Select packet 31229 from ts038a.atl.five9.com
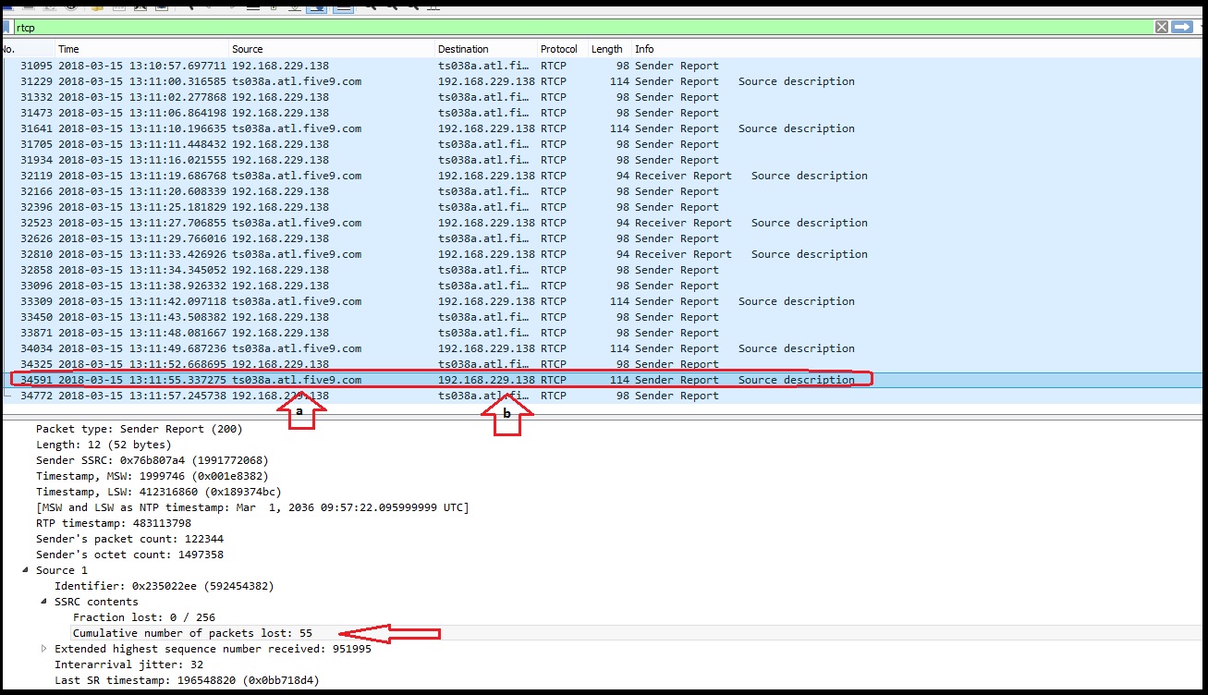The width and height of the screenshot is (1208, 695). coord(604,81)
